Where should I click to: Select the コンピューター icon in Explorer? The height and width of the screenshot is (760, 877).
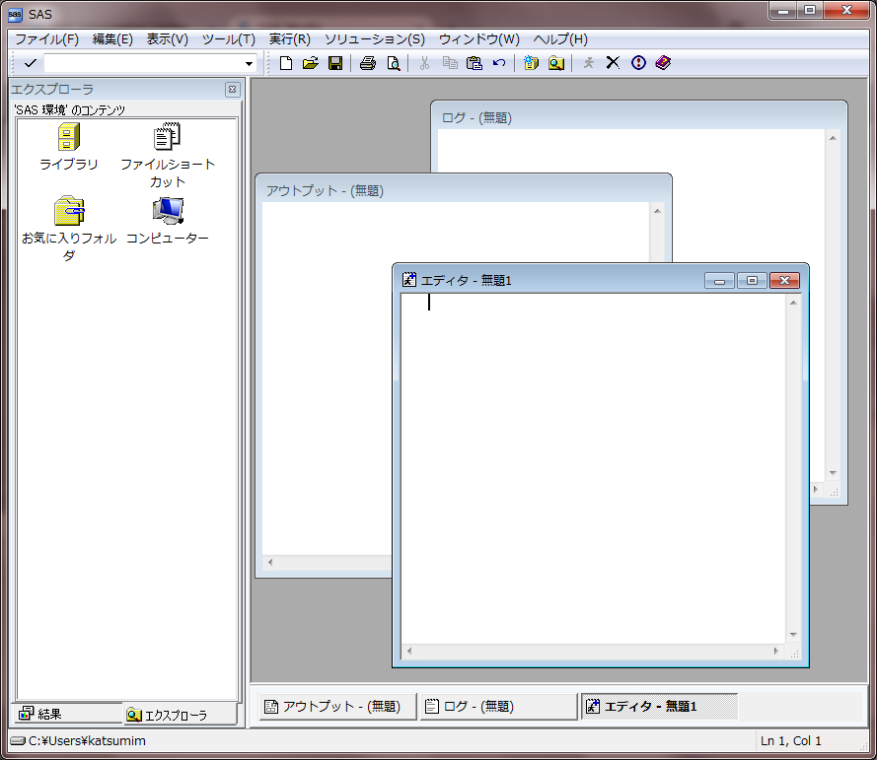(x=168, y=211)
